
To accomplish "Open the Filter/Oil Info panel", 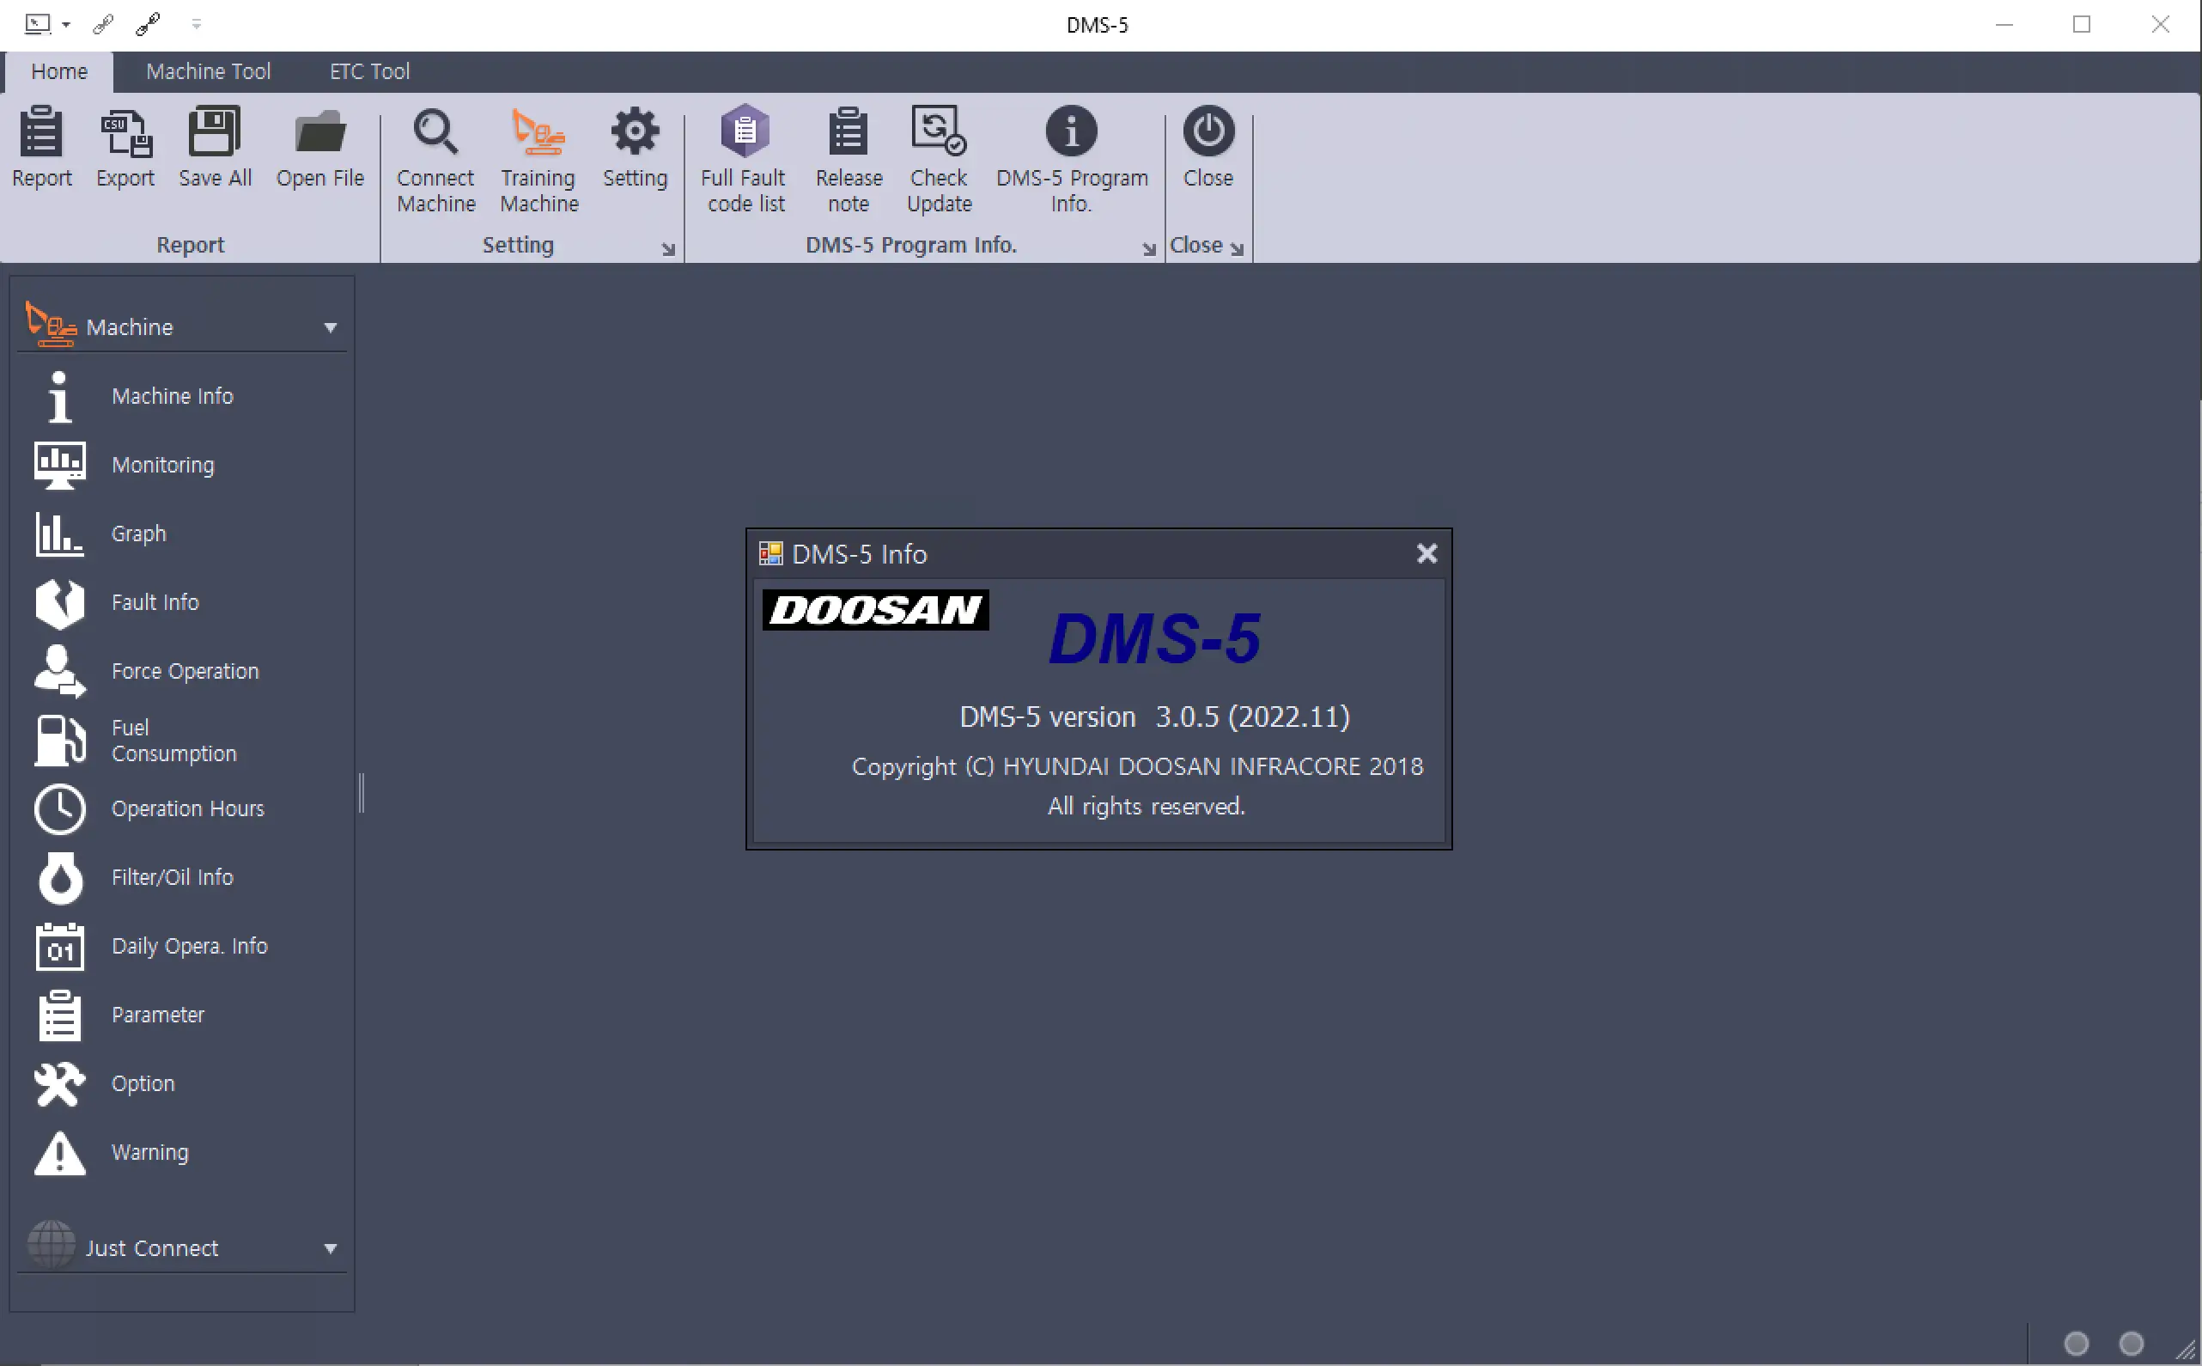I will point(172,877).
